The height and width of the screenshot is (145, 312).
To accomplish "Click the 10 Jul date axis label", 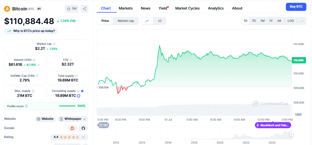I will click(168, 120).
